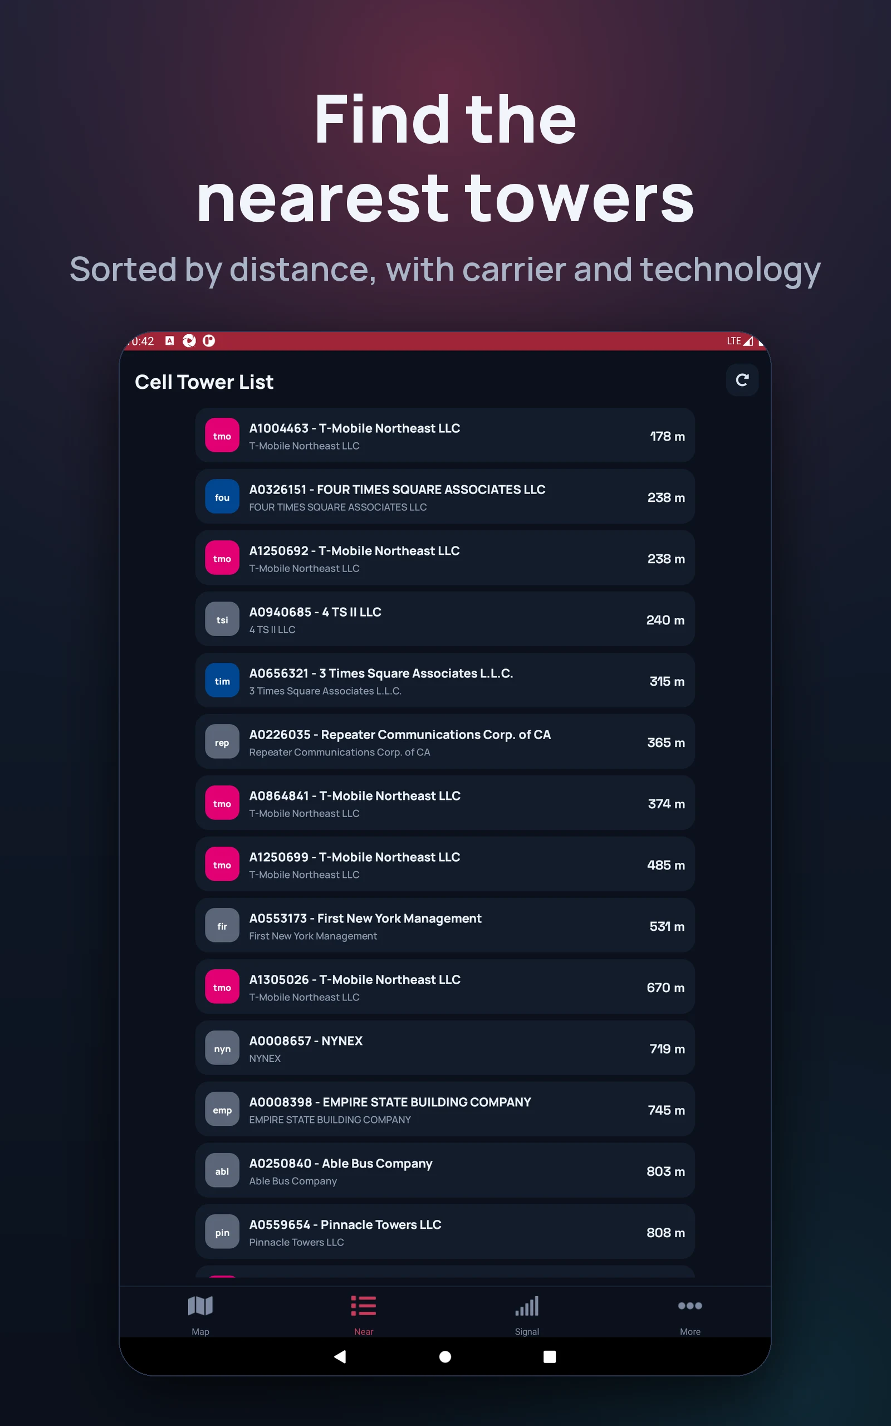Click the emp carrier badge

[x=222, y=1110]
